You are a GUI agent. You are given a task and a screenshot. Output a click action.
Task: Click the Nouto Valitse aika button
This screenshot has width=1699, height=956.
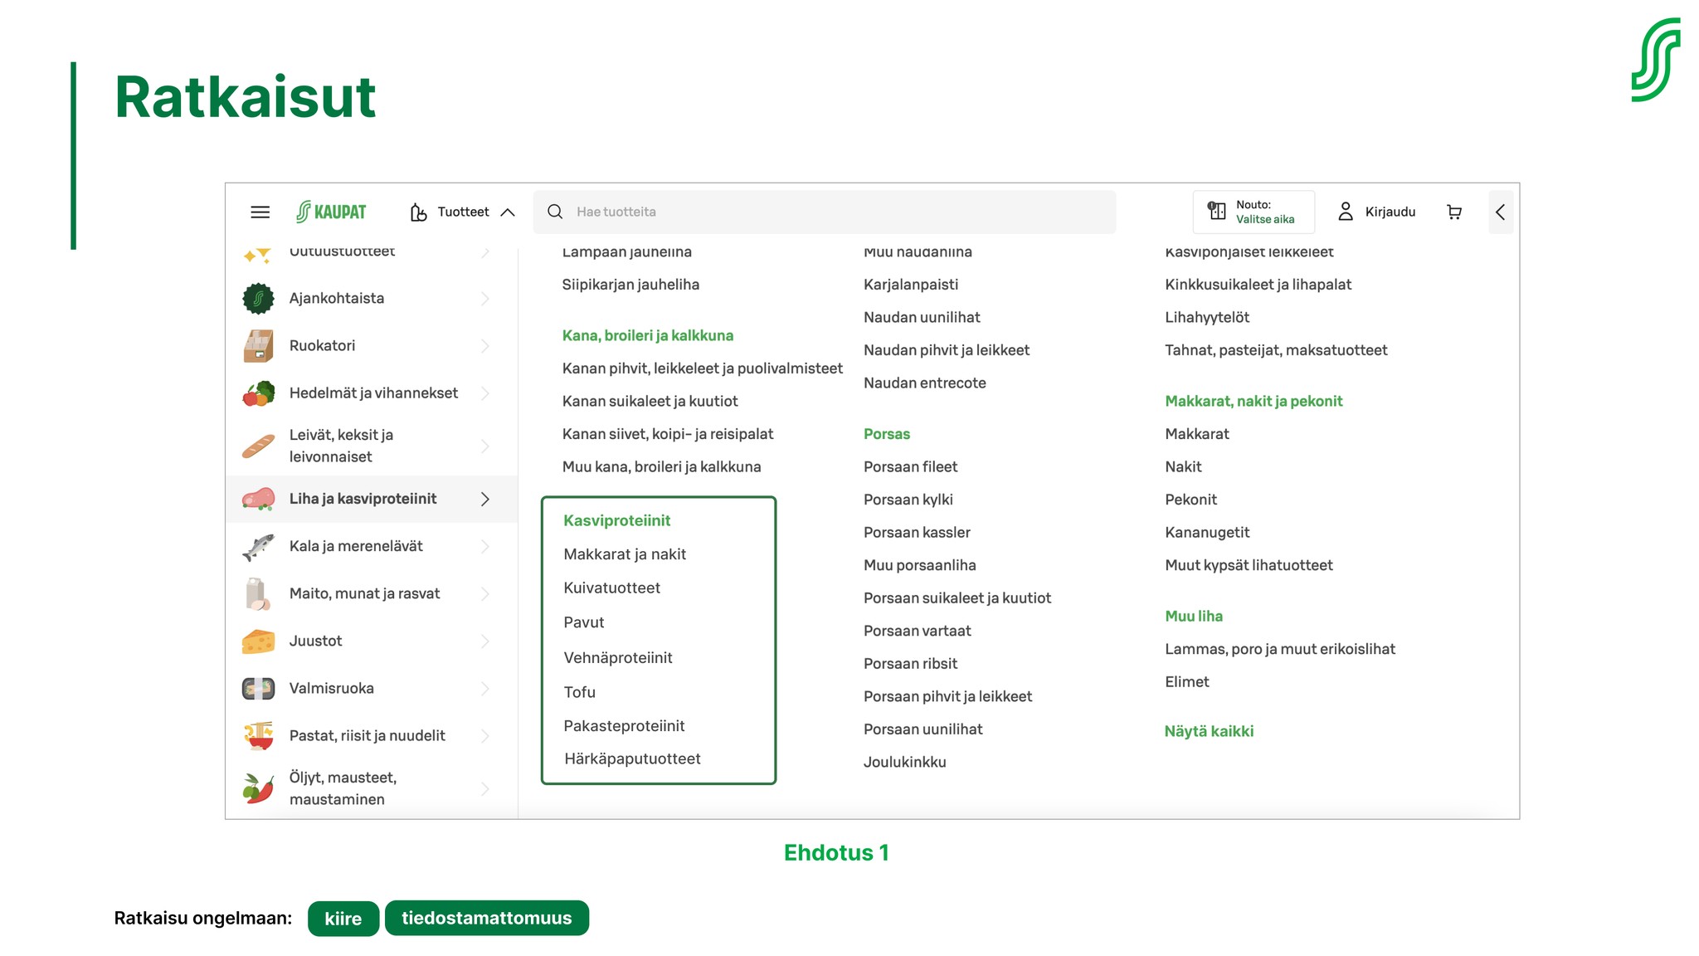click(x=1253, y=212)
